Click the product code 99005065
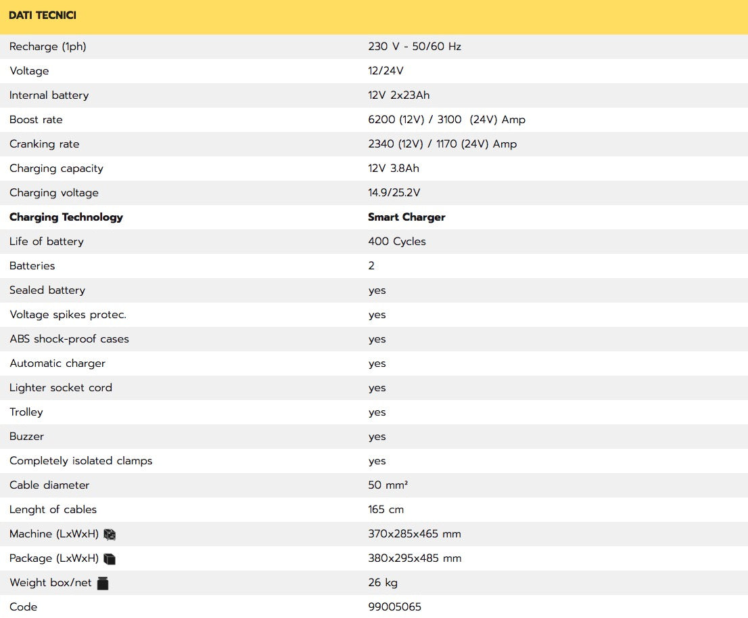Image resolution: width=748 pixels, height=618 pixels. [x=394, y=607]
